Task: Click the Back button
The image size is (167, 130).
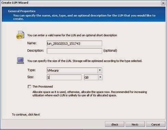Action: (x=115, y=125)
